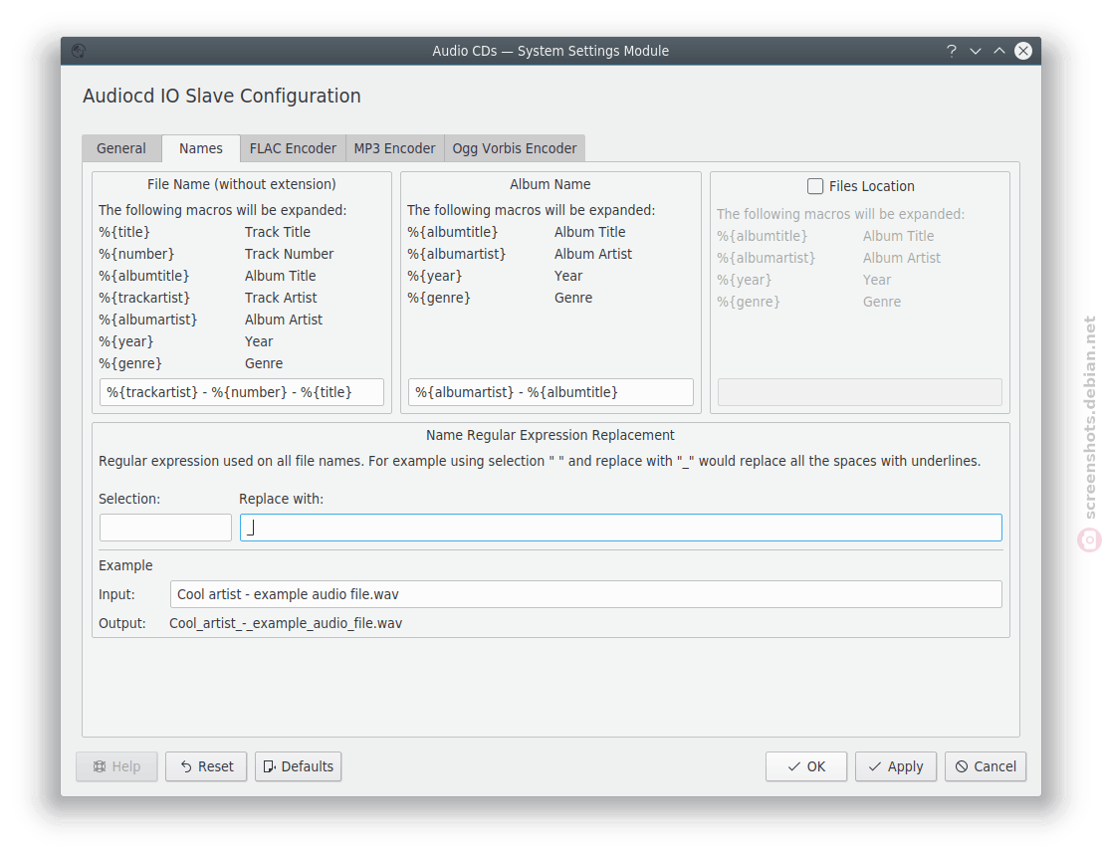Switch to the General tab
Viewport: 1102px width, 857px height.
[121, 148]
